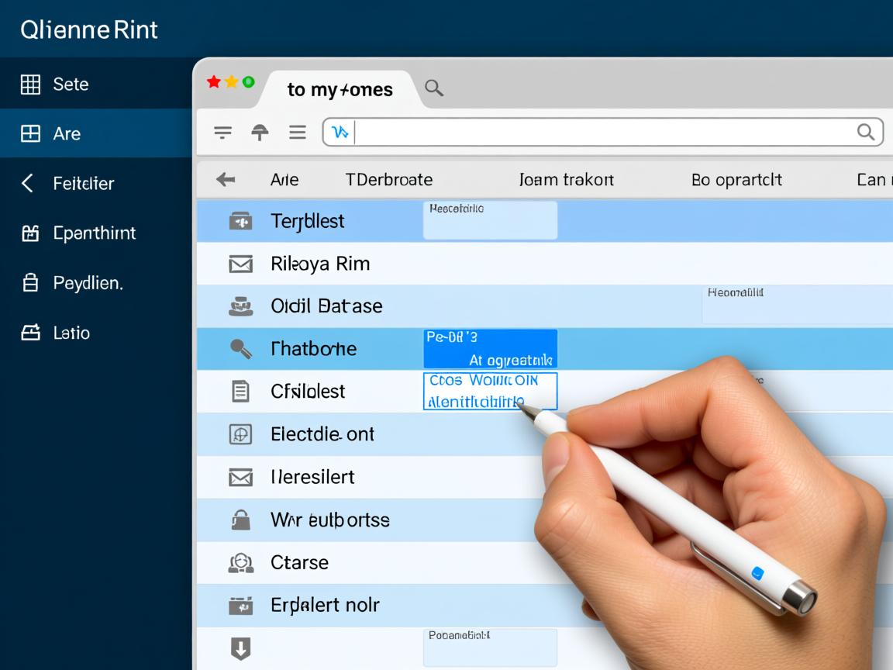Image resolution: width=893 pixels, height=670 pixels.
Task: Open the Peydlien lock item in sidebar
Action: coord(87,283)
